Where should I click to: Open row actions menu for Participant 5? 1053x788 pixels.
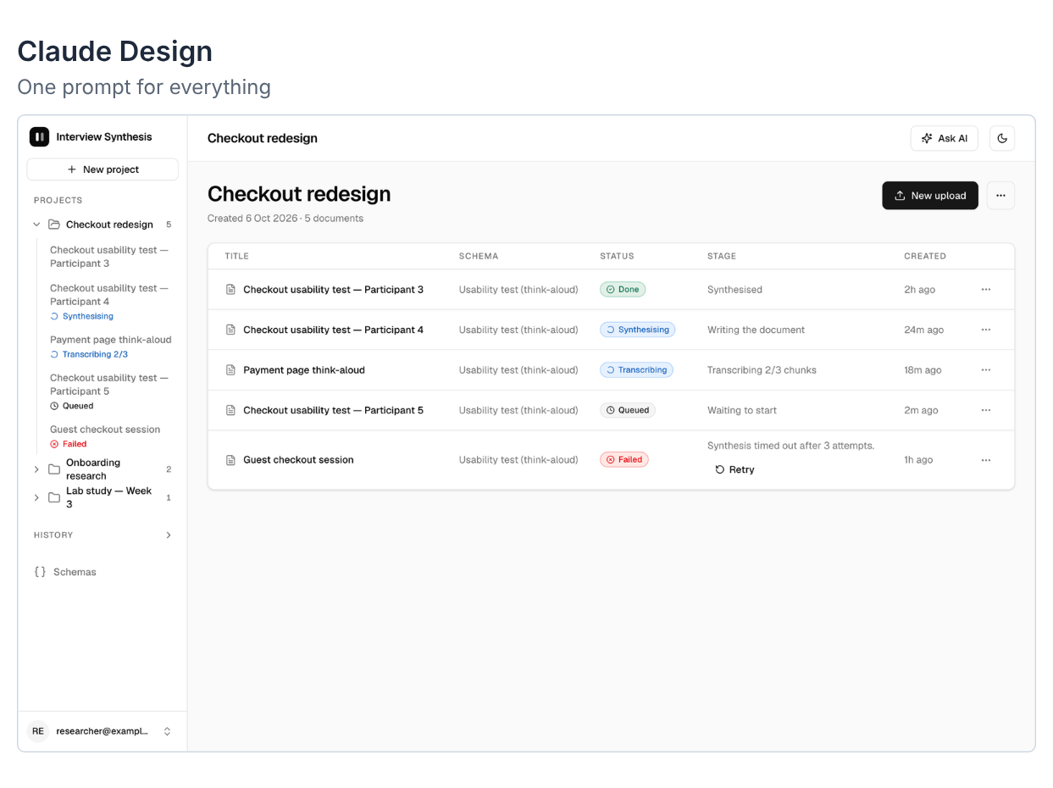click(x=986, y=410)
